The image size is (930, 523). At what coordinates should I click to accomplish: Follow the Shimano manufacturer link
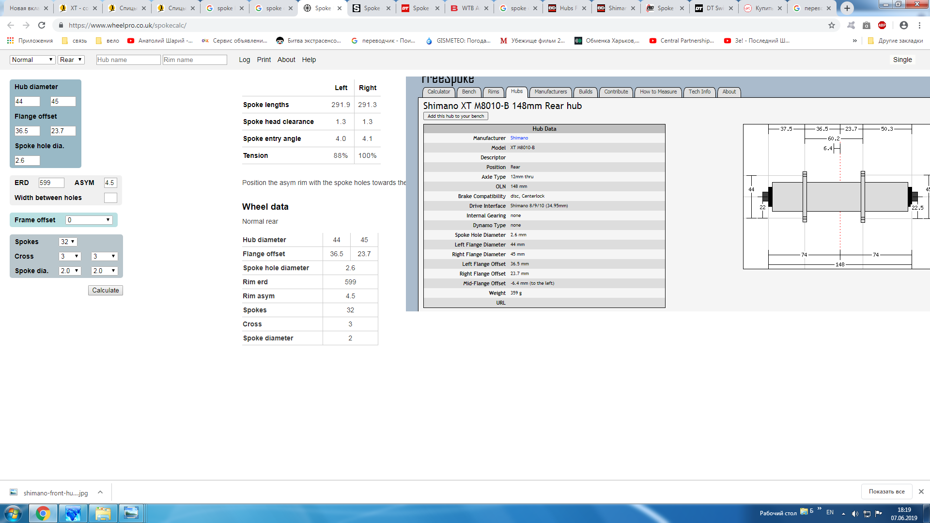(519, 138)
